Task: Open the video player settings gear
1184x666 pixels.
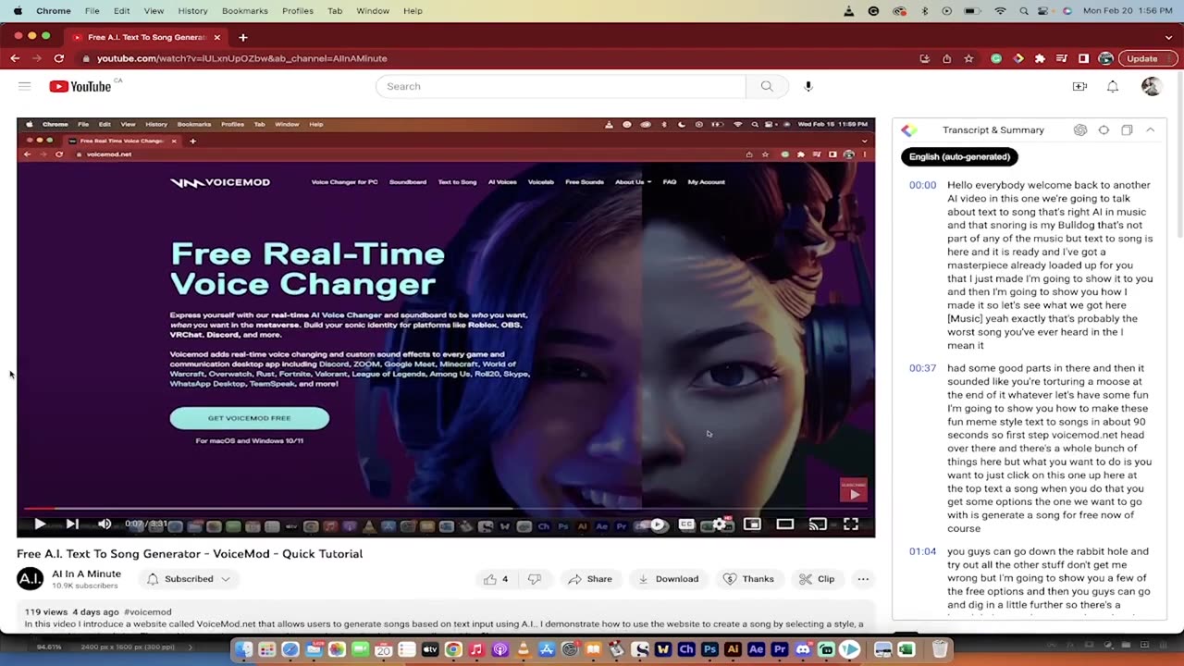Action: click(720, 524)
